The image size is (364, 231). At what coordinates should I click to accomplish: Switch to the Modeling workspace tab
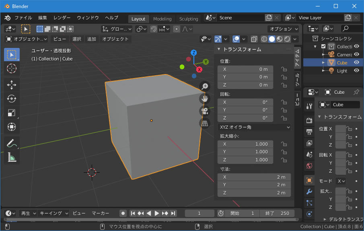tap(162, 19)
